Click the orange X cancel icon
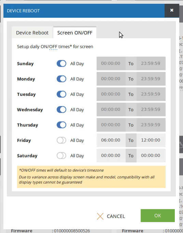Screen dimensions: 183x233 click(x=100, y=216)
